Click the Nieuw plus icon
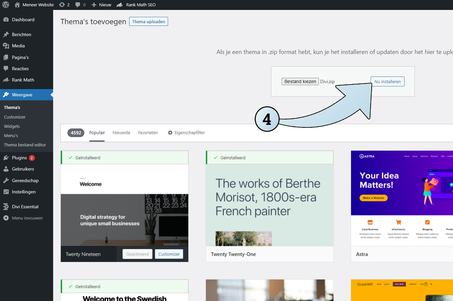Image resolution: width=453 pixels, height=301 pixels. (94, 5)
